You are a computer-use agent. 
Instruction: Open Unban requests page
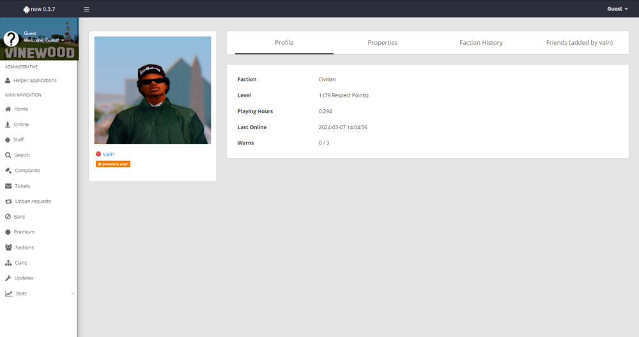pyautogui.click(x=33, y=201)
